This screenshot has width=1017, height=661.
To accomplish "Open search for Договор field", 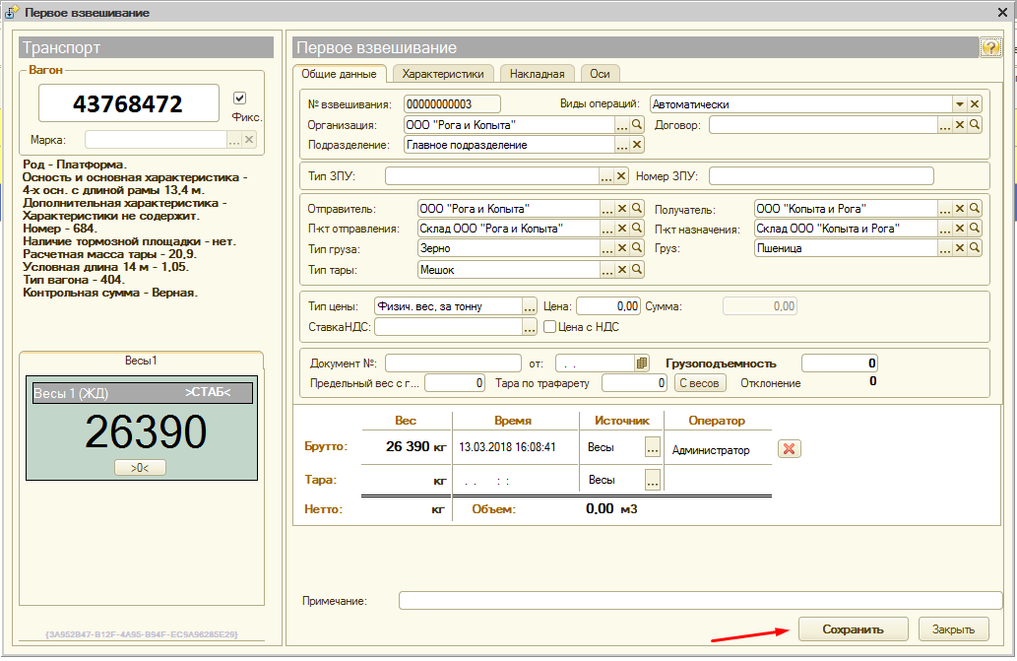I will click(x=975, y=125).
